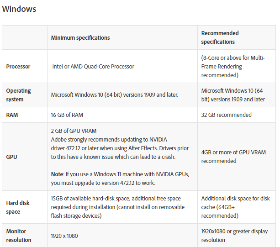This screenshot has width=280, height=247.
Task: Select the Minimum specifications column header
Action: pyautogui.click(x=80, y=37)
